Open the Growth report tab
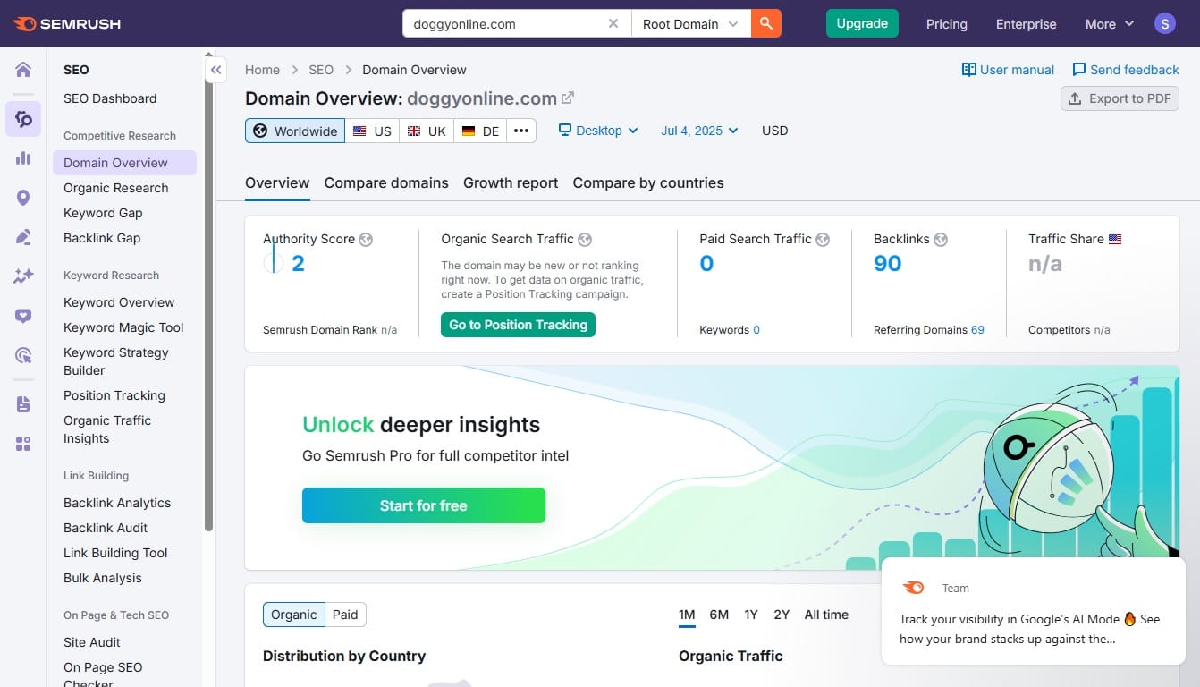Screen dimensions: 1200x687 (x=511, y=182)
